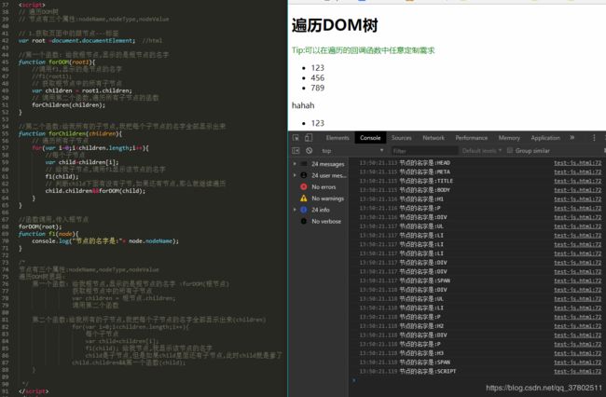The height and width of the screenshot is (397, 606).
Task: Click the page heading 遍历DOM树
Action: [335, 25]
